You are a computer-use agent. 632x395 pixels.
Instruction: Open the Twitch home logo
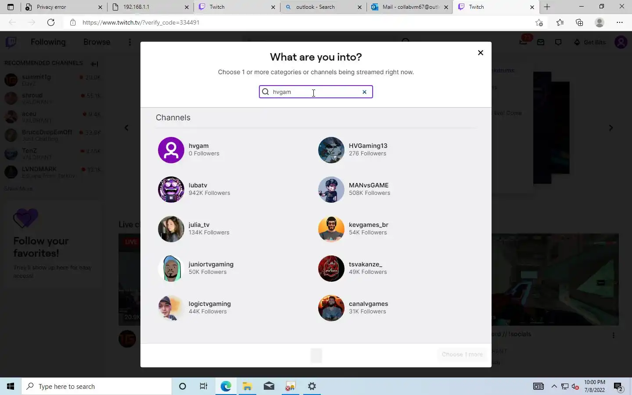11,42
